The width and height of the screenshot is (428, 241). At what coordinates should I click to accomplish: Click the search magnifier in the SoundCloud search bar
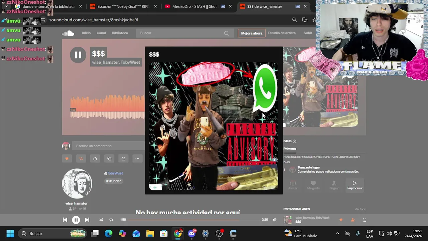pos(226,33)
